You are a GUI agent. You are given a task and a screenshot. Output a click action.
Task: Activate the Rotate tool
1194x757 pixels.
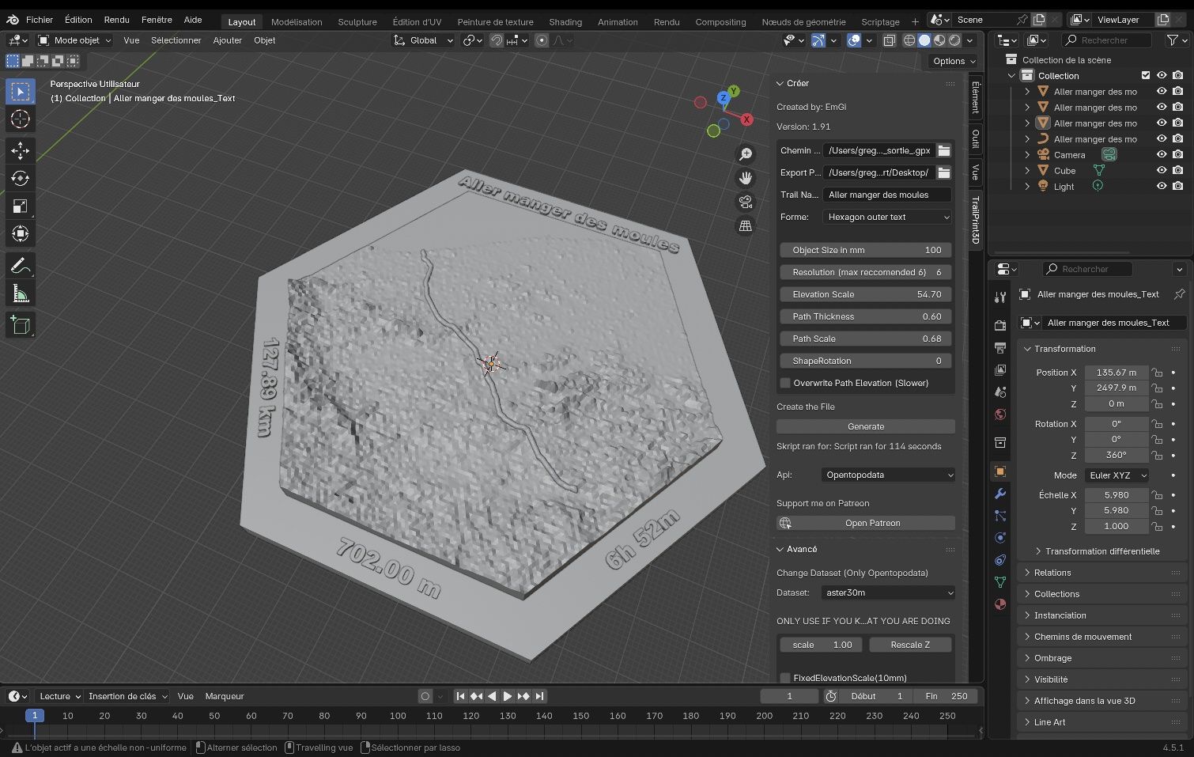pos(21,178)
